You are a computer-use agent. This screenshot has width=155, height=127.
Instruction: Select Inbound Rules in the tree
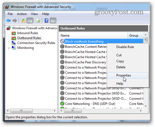coord(28,33)
